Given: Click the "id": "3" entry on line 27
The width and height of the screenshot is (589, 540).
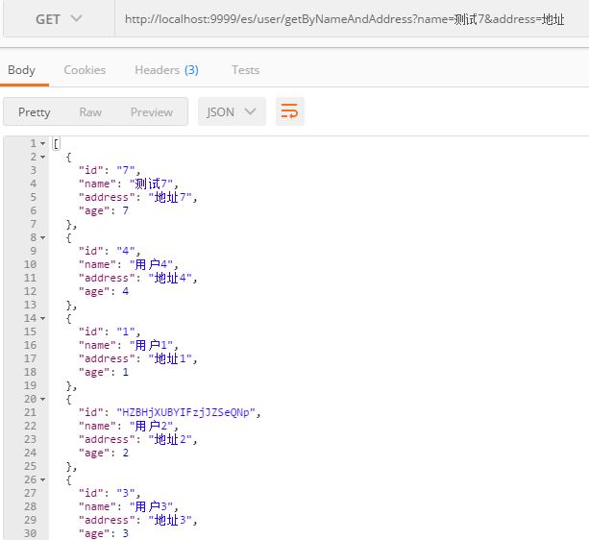Looking at the screenshot, I should pos(110,493).
